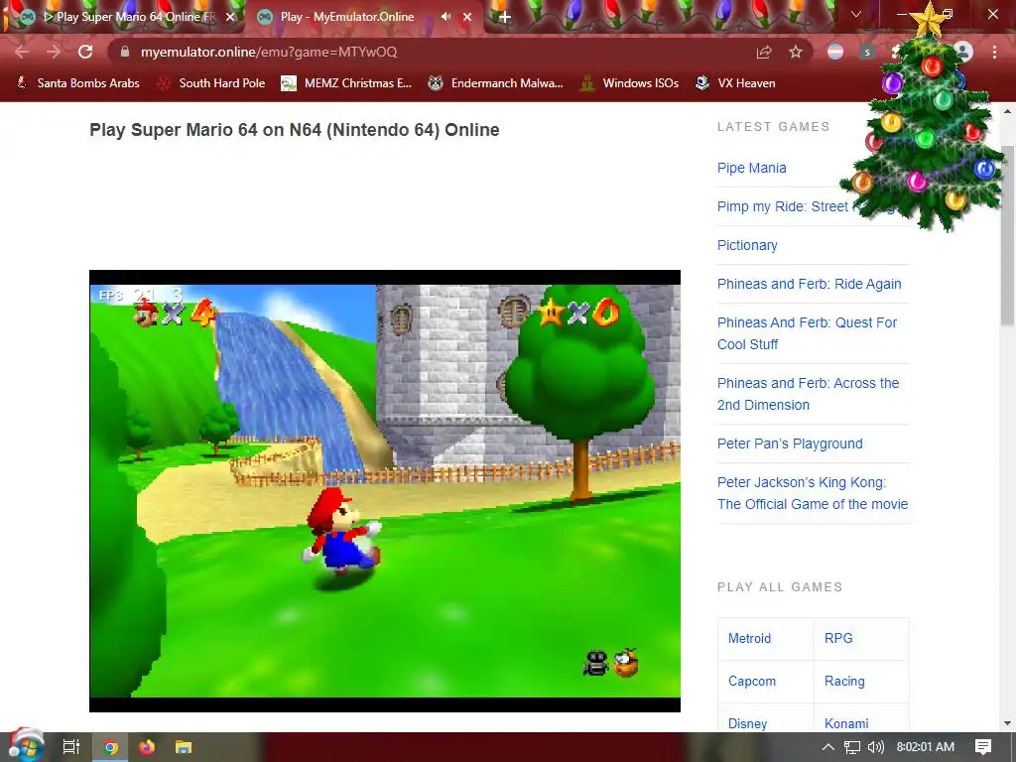Screen dimensions: 1016x762
Task: Open the South Hard Pole bookmark
Action: [212, 83]
